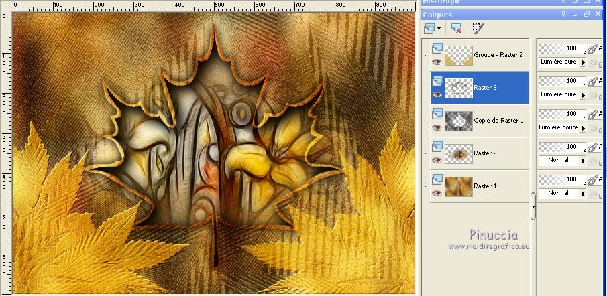Open blend mode dropdown for Raster 3
This screenshot has width=607, height=296.
click(x=583, y=95)
